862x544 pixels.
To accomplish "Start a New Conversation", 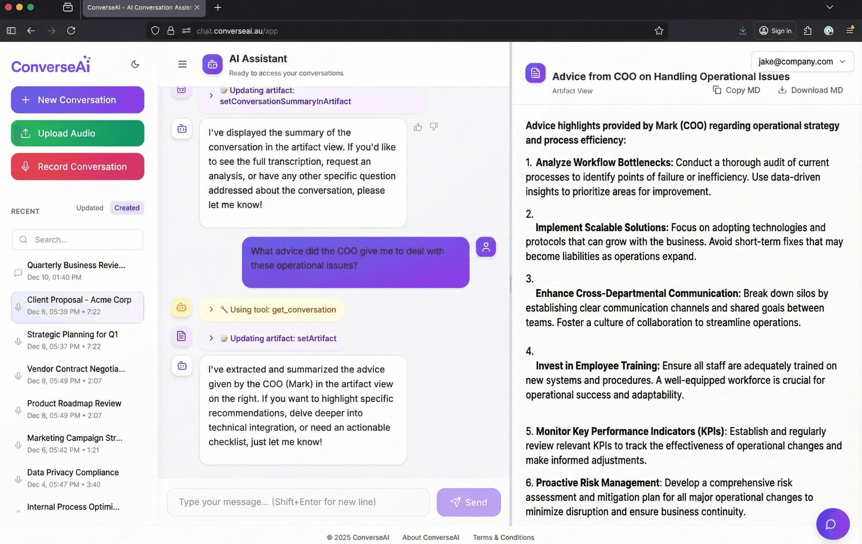I will click(x=77, y=100).
